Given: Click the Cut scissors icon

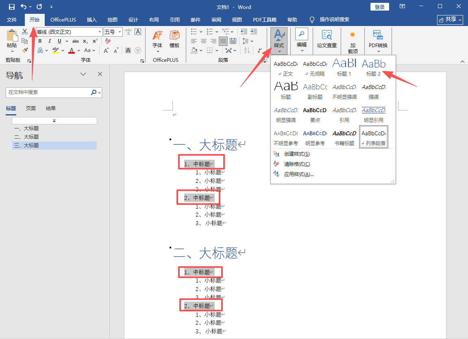Looking at the screenshot, I should pyautogui.click(x=25, y=32).
